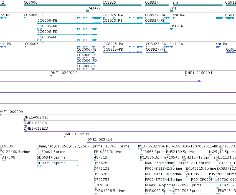
Task: Open feature 3472138
Action: point(102,169)
